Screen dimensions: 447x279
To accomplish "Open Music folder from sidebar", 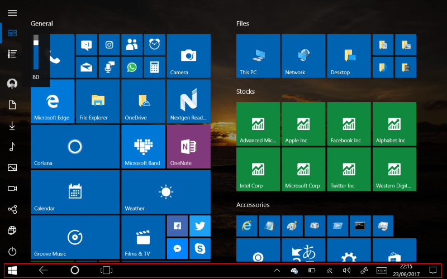I will (12, 147).
